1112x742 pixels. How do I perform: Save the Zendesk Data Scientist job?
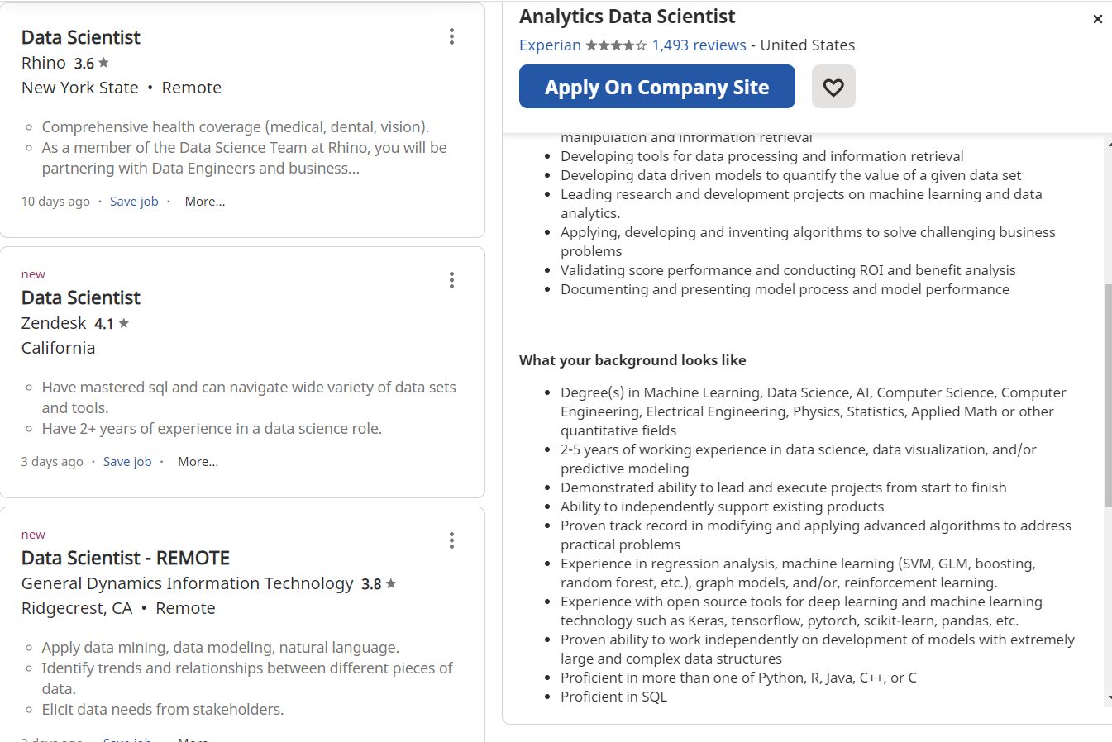(127, 462)
